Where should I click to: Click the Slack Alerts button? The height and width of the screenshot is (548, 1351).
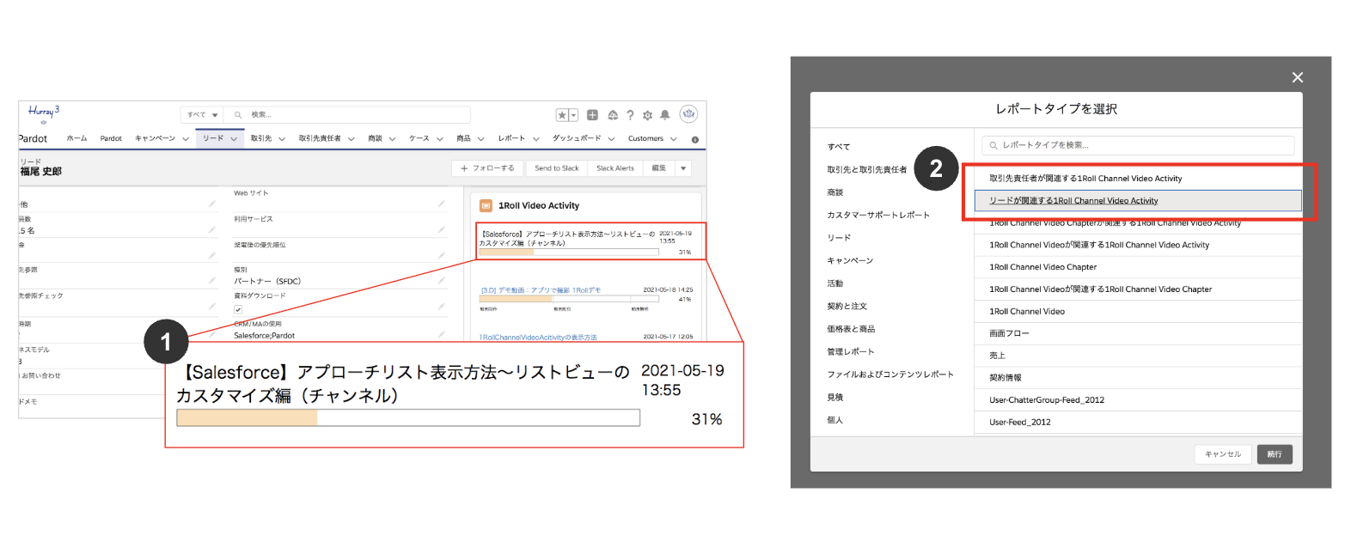pos(615,168)
